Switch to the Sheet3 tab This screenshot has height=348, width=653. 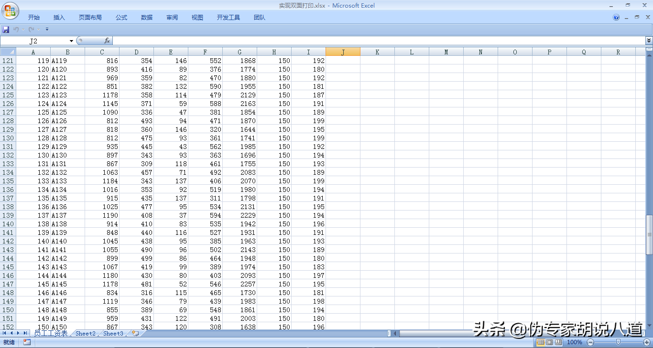click(x=113, y=334)
